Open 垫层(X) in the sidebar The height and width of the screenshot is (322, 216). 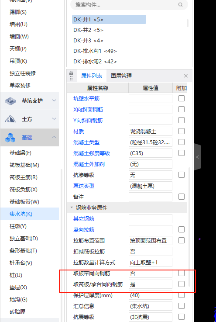(18, 287)
